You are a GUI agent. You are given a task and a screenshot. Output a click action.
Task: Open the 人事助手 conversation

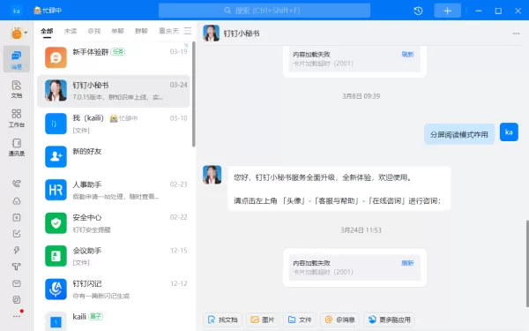tap(114, 190)
